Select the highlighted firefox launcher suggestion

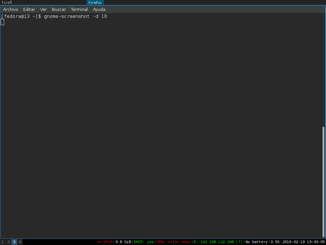[x=95, y=3]
